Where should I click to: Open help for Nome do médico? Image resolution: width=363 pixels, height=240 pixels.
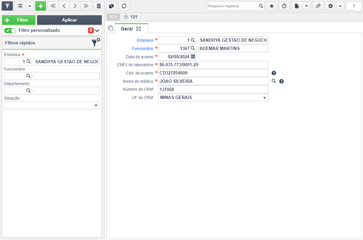click(281, 81)
